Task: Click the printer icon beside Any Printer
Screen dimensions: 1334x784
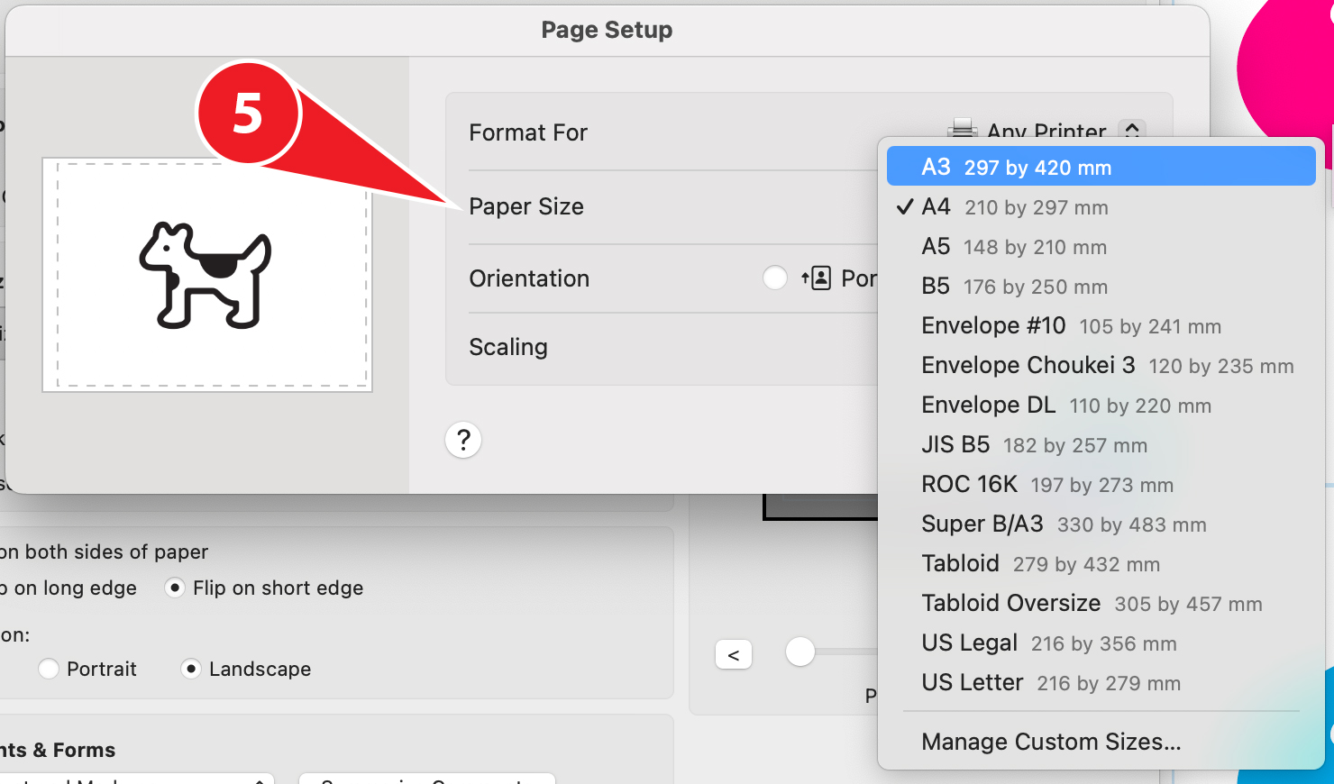Action: coord(963,128)
